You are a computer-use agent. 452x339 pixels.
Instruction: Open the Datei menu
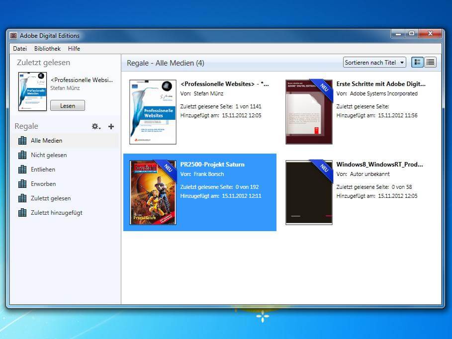pyautogui.click(x=20, y=48)
